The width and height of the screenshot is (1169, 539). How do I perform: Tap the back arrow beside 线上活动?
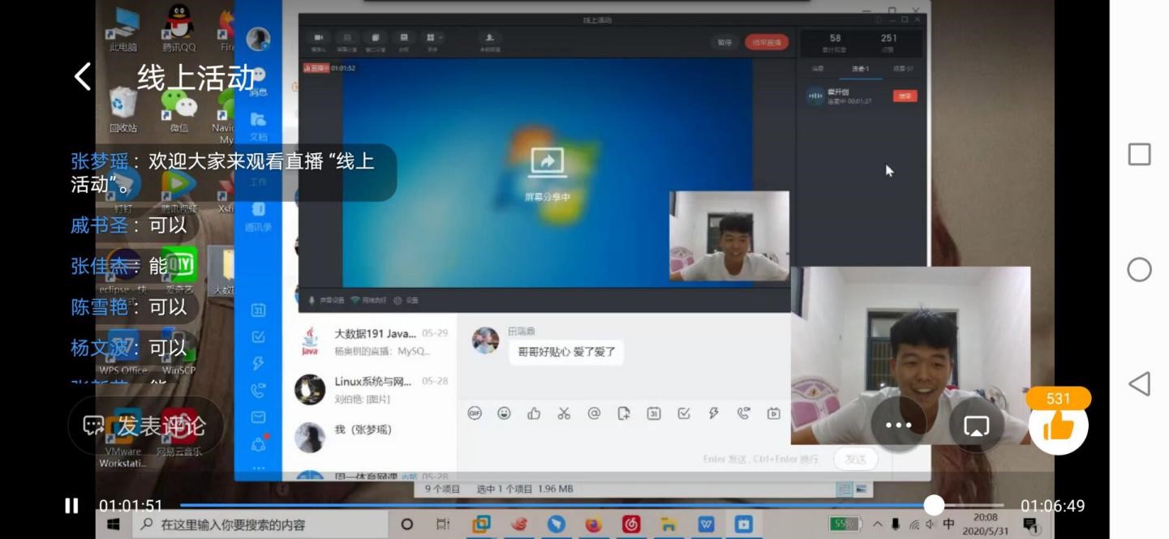pyautogui.click(x=82, y=77)
